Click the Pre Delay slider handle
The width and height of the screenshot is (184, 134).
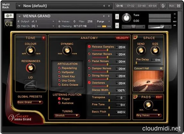tap(136, 63)
